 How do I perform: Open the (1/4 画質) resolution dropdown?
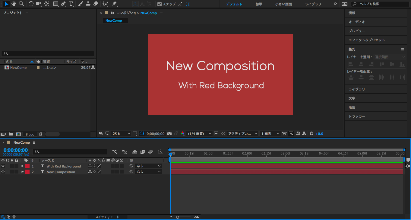[199, 134]
